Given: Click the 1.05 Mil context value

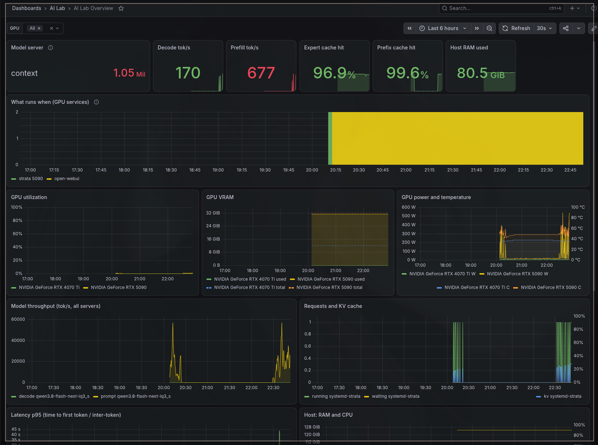Looking at the screenshot, I should tap(129, 73).
